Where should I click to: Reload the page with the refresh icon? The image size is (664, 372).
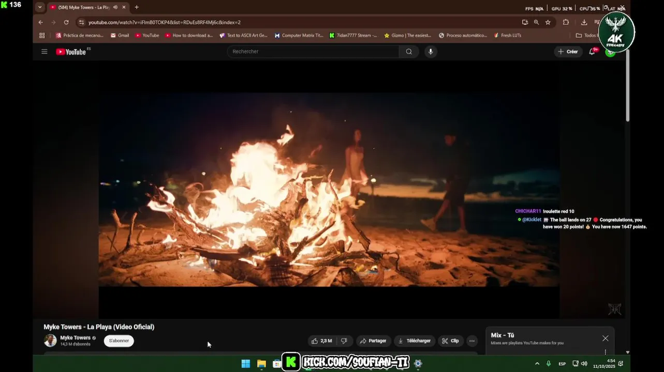[66, 22]
